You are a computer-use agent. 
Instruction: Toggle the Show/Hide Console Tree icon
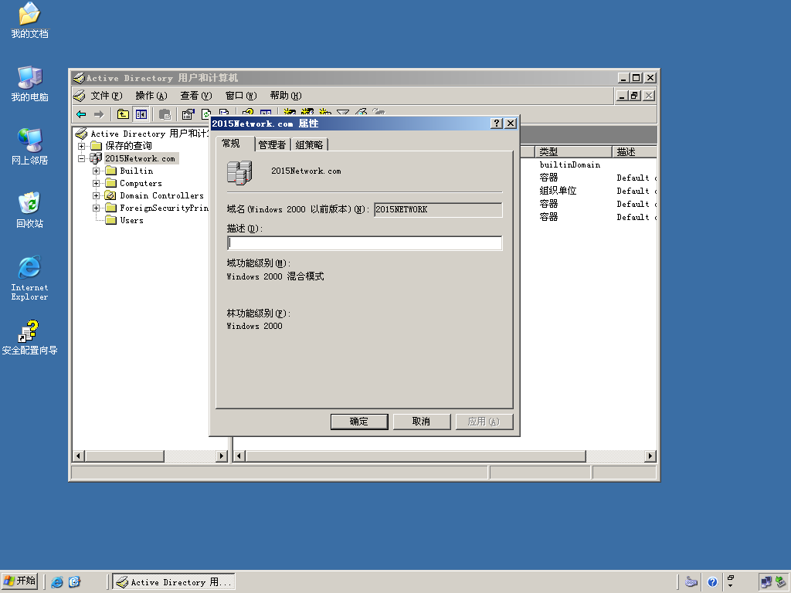click(141, 114)
